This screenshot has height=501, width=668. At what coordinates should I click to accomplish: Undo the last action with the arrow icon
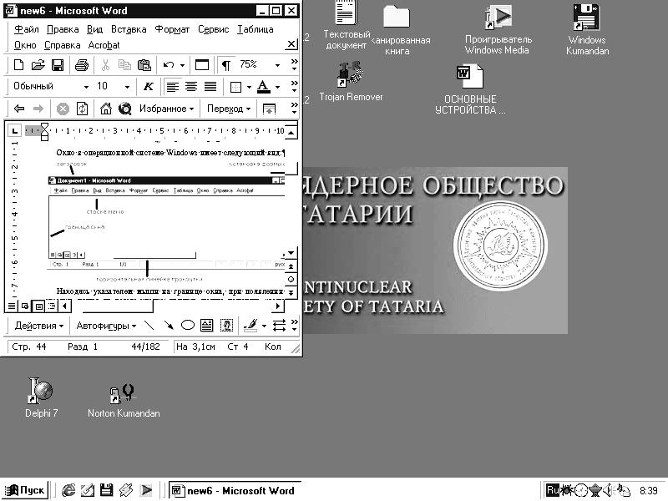(x=169, y=65)
